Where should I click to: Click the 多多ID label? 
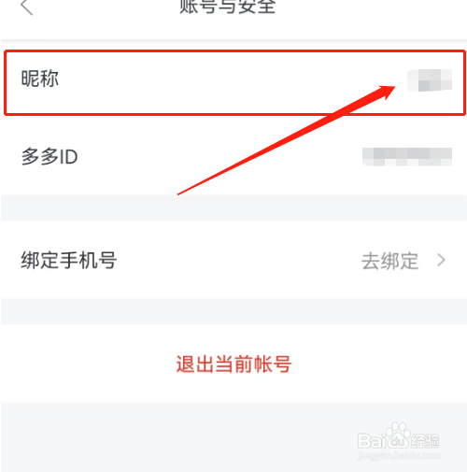tap(50, 157)
